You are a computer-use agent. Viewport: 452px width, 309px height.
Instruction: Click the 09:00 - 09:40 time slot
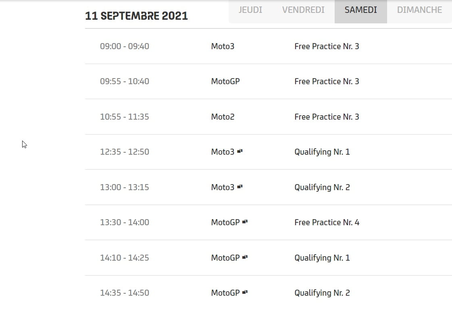pos(125,46)
